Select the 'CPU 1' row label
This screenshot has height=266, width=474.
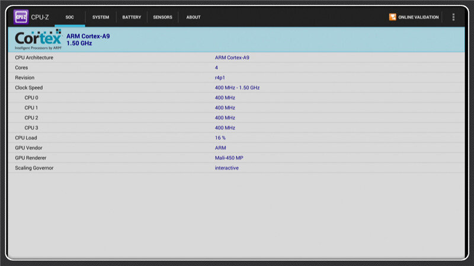pyautogui.click(x=31, y=108)
